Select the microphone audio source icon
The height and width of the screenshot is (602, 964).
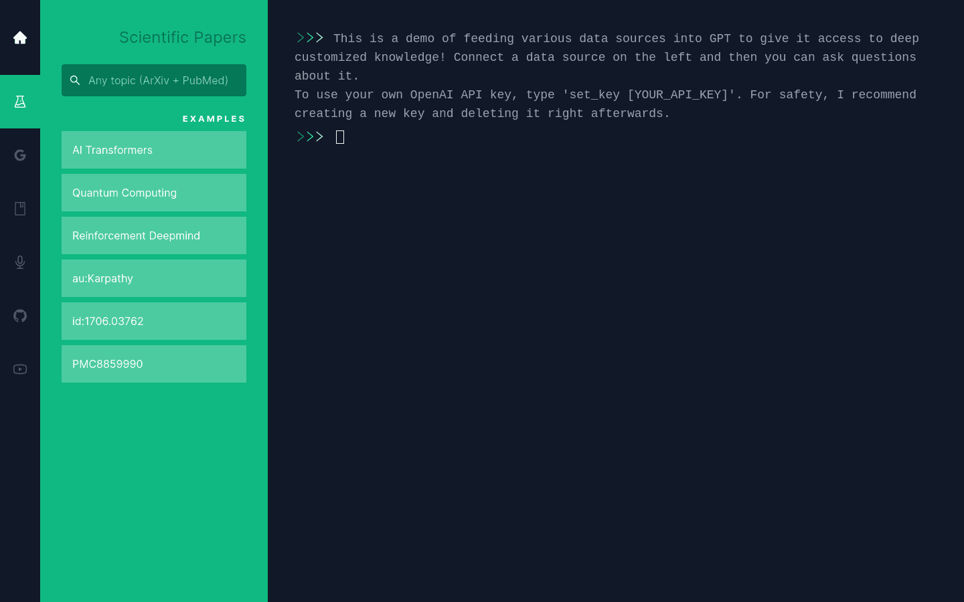click(x=20, y=262)
